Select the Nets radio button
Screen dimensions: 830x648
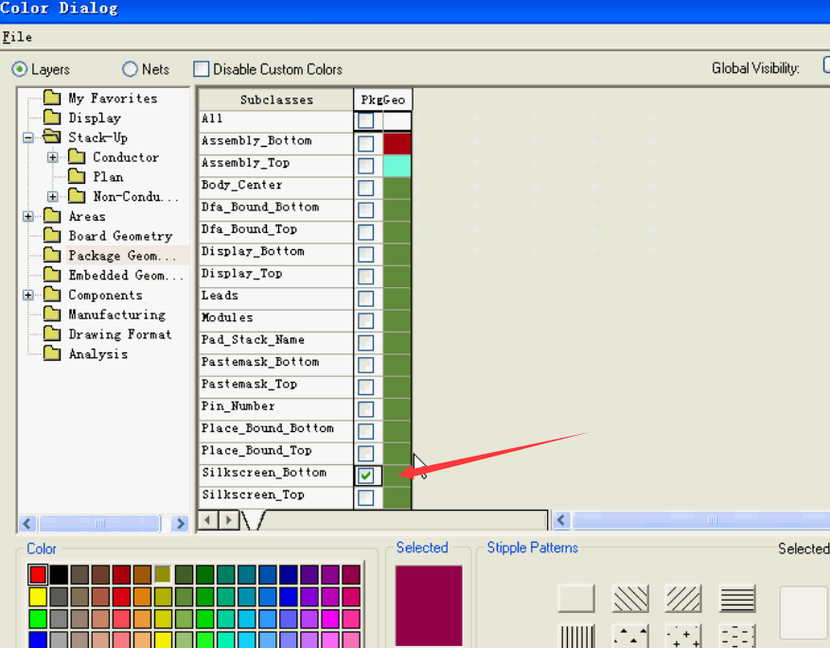130,69
